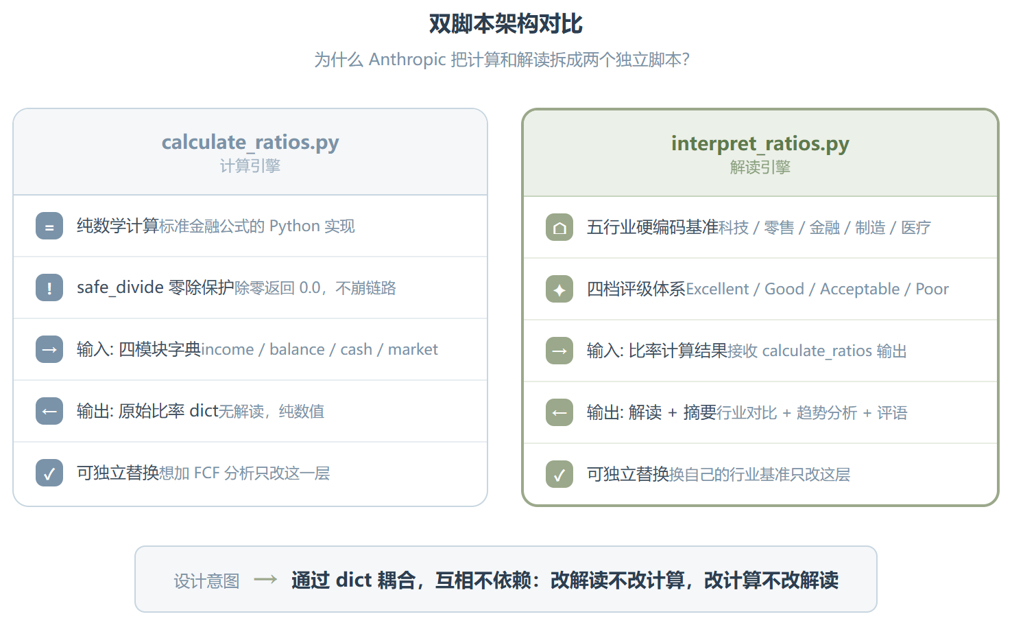Click 可独立替换 in the interpret_ratios card
Screen dimensions: 1012x623
[628, 475]
